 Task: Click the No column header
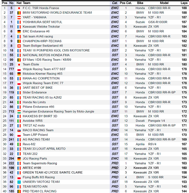coord(11,3)
